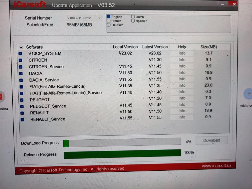The image size is (252, 189).
Task: Select the DACIA_Service software name
Action: coord(44,80)
